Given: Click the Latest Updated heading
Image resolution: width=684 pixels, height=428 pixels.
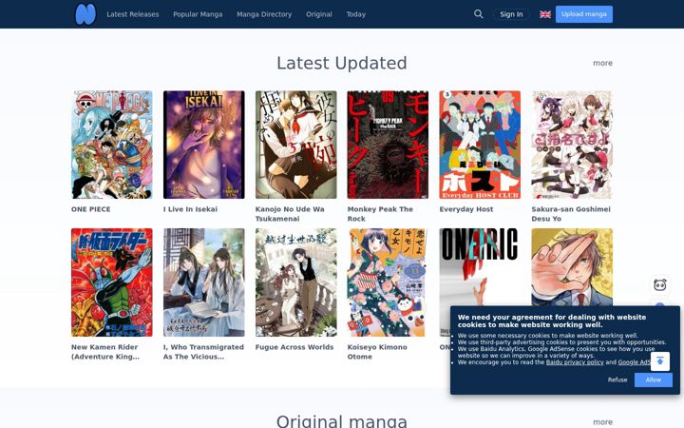Looking at the screenshot, I should (342, 63).
